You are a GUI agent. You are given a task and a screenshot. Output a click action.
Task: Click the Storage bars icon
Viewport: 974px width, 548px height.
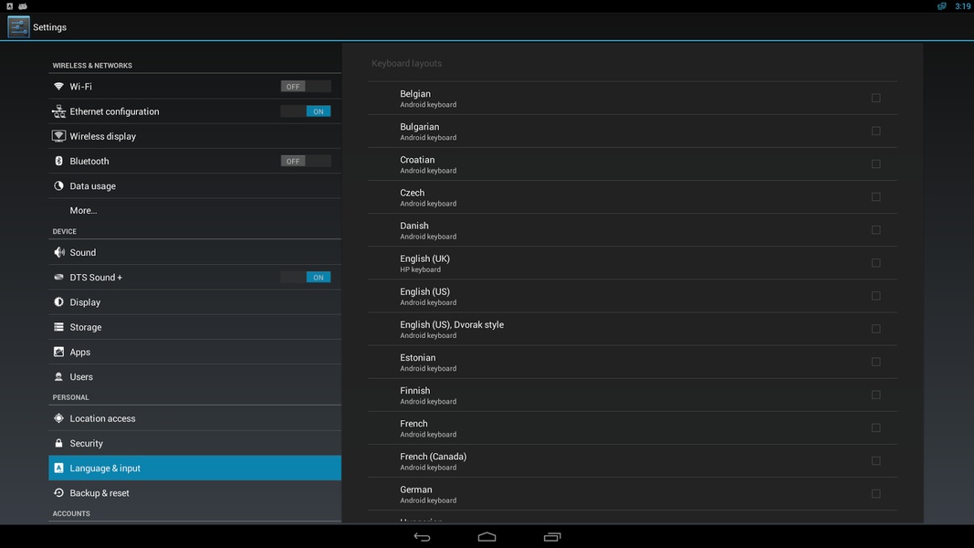pyautogui.click(x=58, y=327)
